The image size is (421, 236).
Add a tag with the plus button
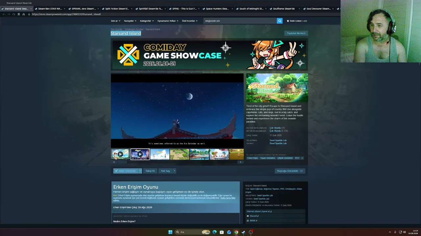[x=302, y=158]
